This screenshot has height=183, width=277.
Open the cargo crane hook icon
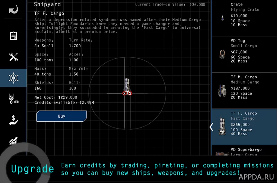tap(13, 99)
